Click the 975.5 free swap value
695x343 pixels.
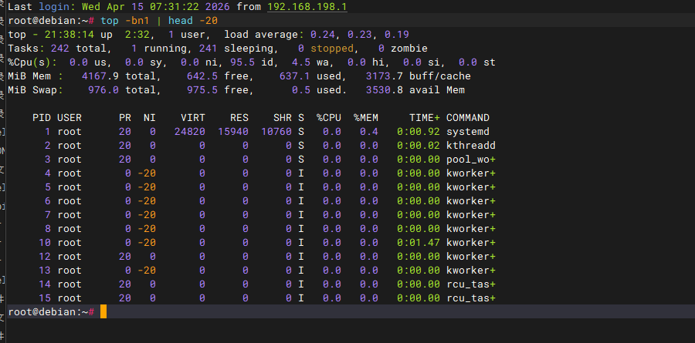coord(202,90)
